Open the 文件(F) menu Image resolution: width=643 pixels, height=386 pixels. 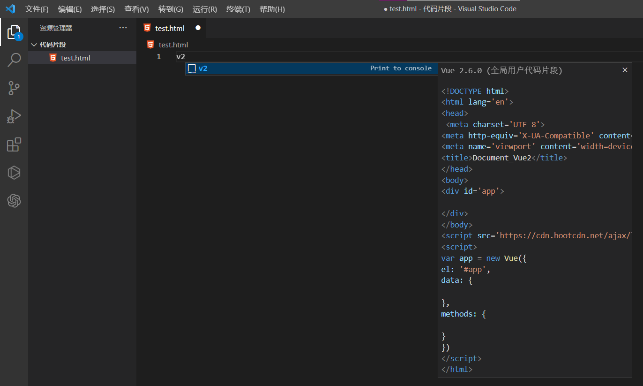coord(37,9)
